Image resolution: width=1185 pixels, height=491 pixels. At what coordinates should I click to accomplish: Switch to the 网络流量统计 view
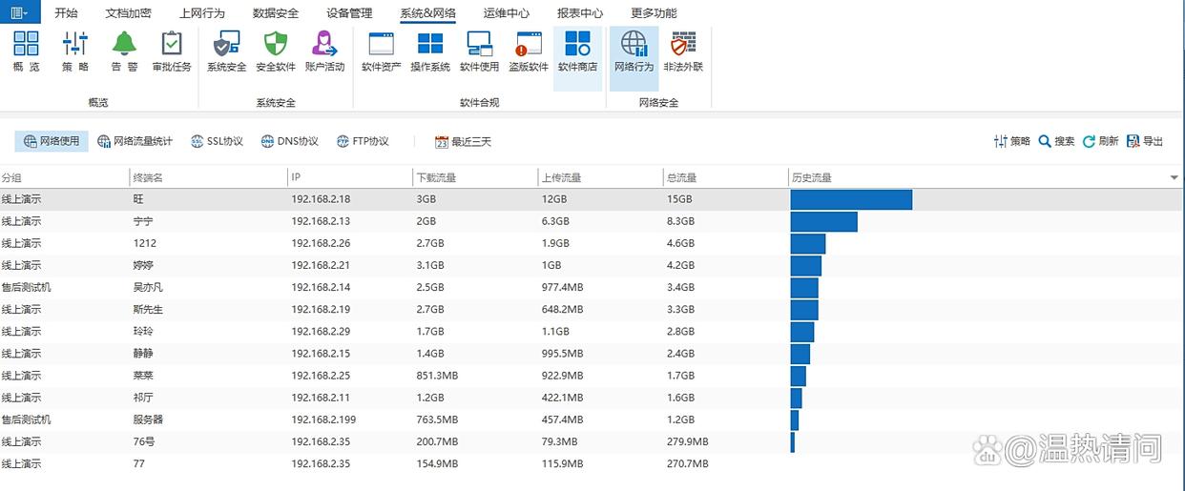pyautogui.click(x=135, y=141)
